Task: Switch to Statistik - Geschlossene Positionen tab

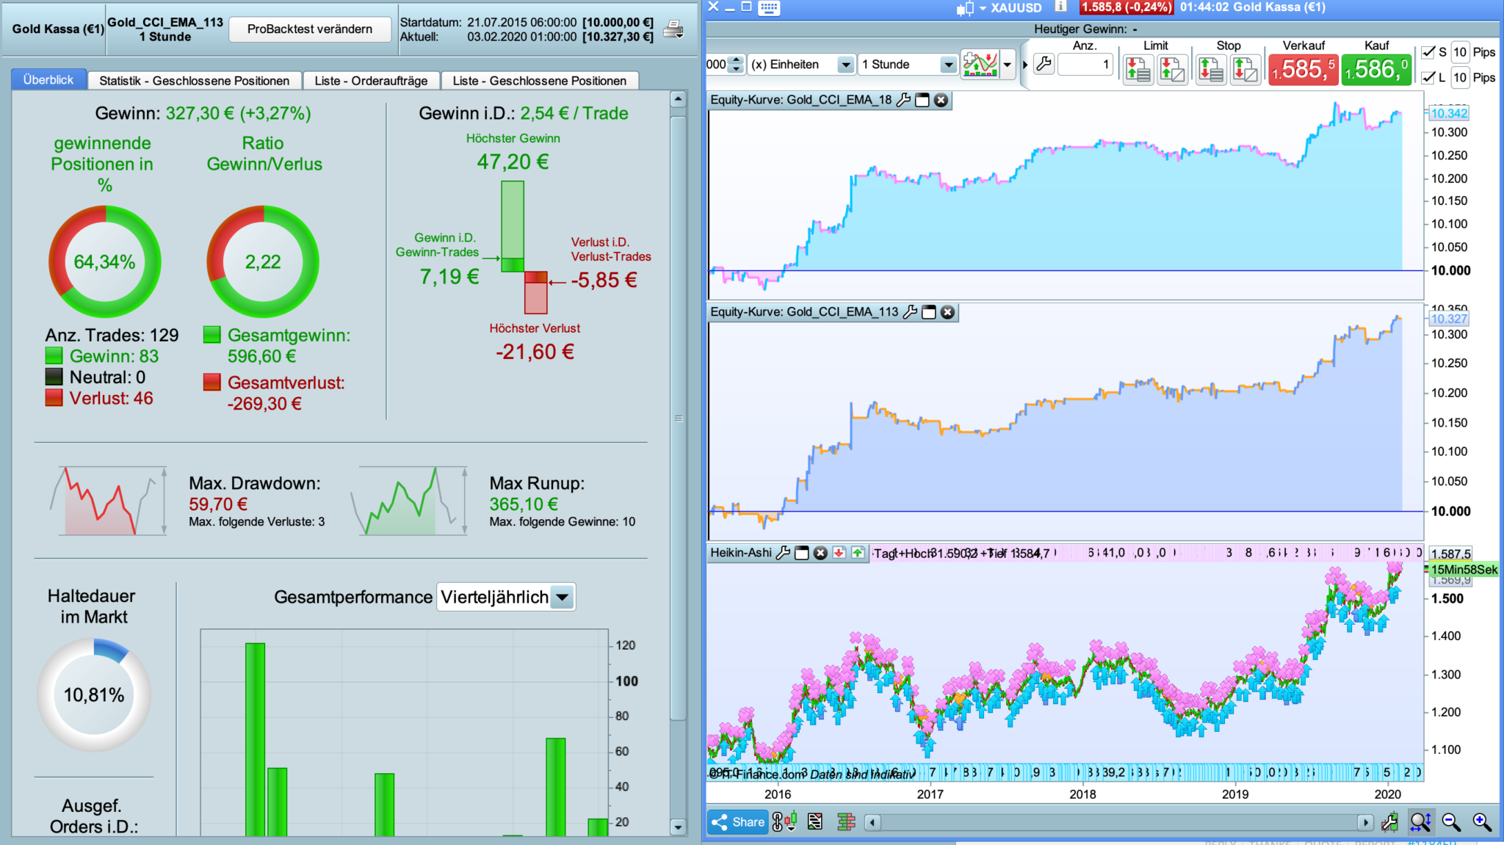Action: tap(194, 81)
